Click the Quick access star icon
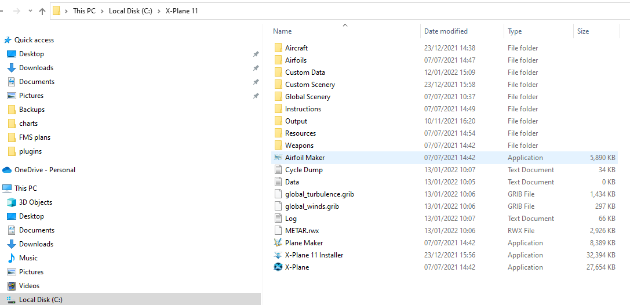 [x=8, y=40]
